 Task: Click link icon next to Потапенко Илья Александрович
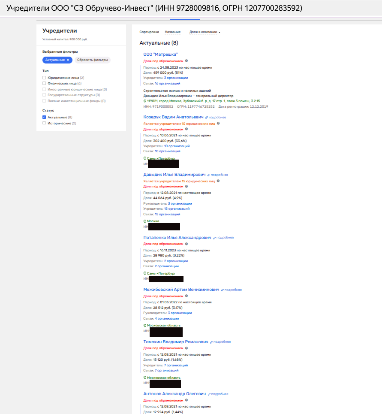[214, 237]
